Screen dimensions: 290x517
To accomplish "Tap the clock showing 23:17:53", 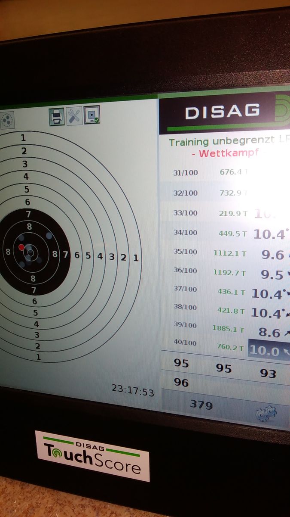I will coord(133,390).
